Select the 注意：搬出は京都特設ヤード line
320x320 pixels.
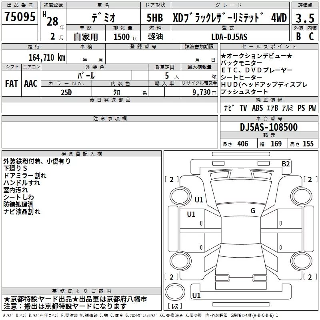65,306
